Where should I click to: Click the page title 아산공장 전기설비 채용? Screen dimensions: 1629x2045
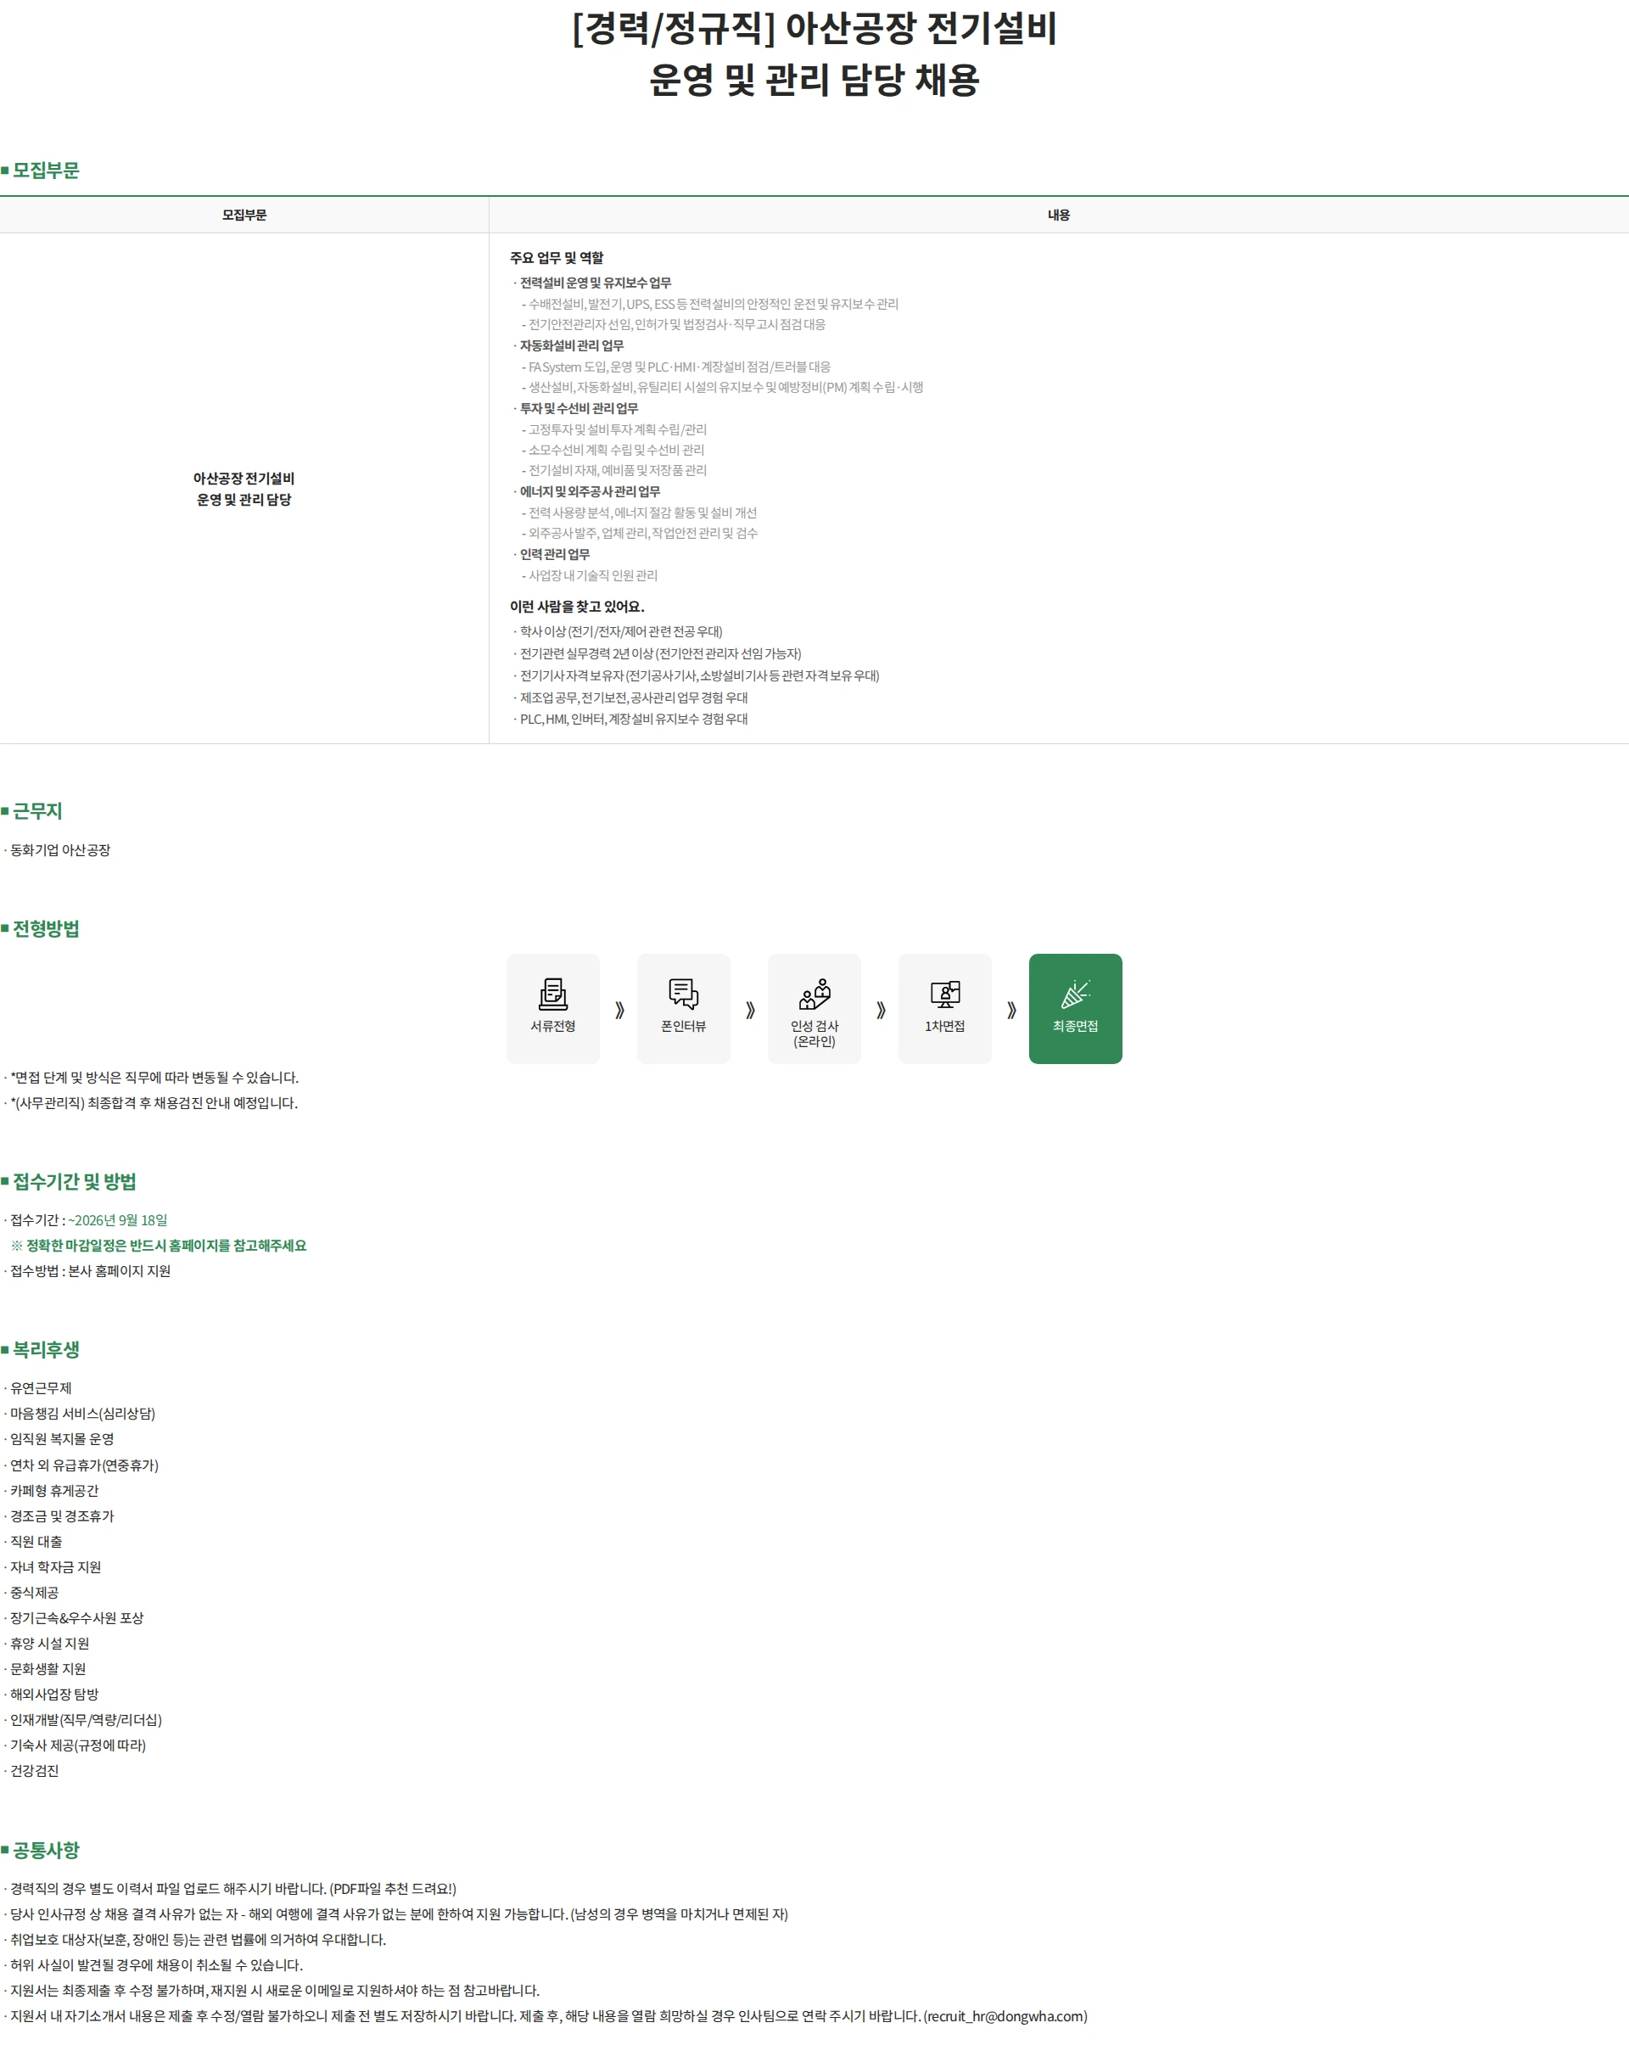pos(814,54)
